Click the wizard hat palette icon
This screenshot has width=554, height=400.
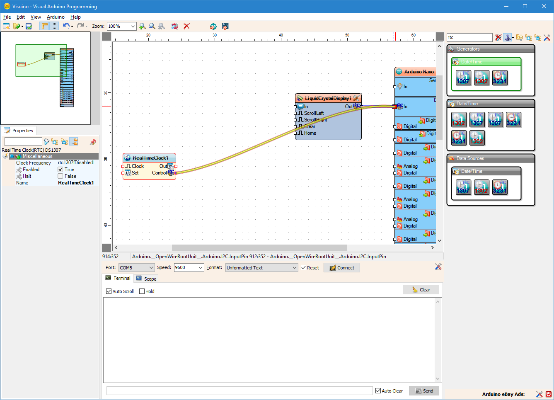[508, 37]
